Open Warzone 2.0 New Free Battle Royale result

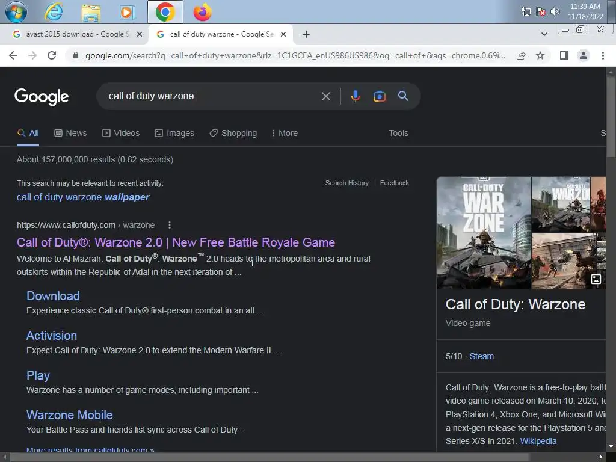coord(176,242)
